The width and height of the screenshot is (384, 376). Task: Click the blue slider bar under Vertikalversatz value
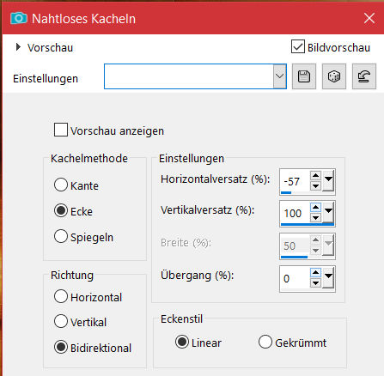pos(308,225)
